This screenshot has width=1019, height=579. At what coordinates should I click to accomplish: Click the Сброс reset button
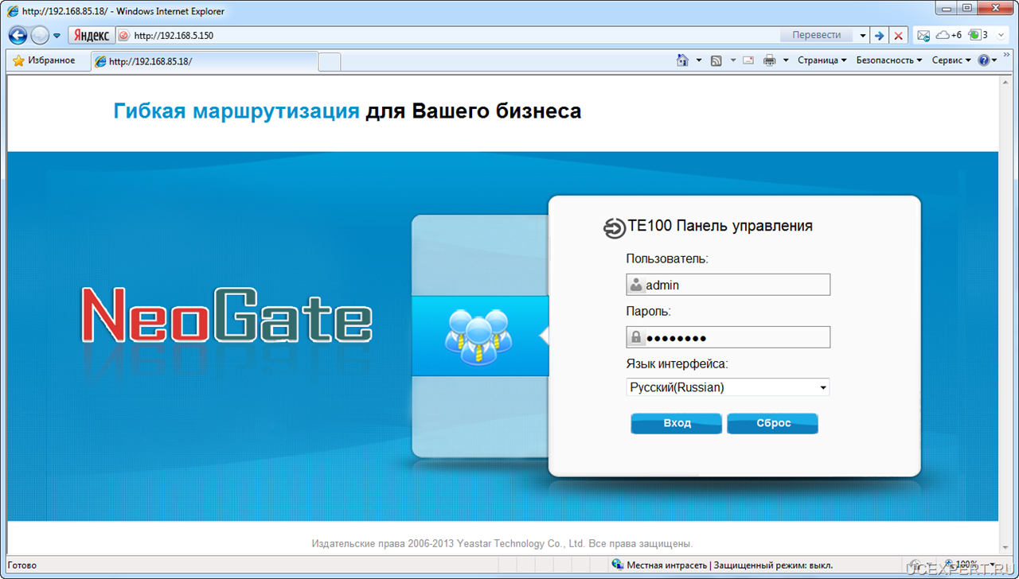[773, 423]
